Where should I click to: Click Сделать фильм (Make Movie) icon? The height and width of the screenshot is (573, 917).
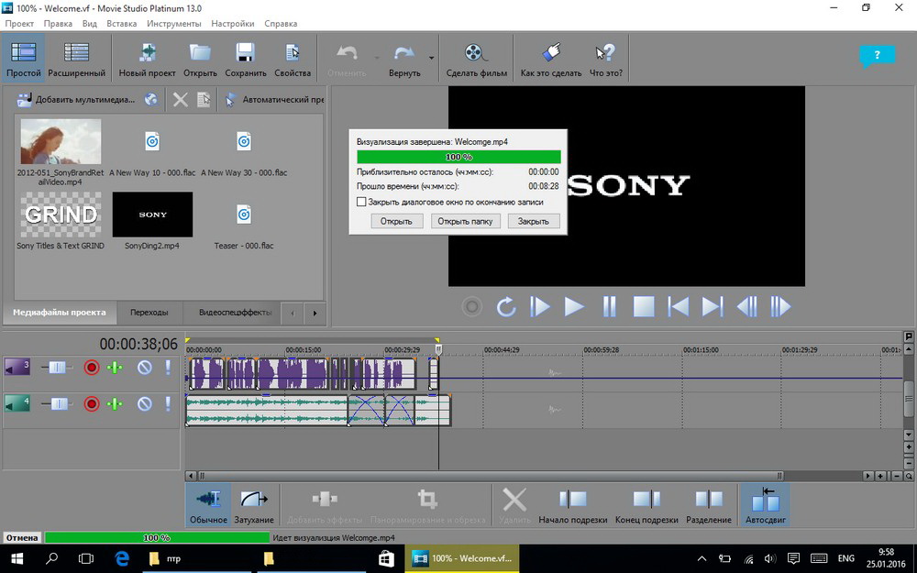[x=477, y=58]
